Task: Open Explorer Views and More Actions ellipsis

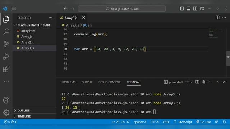Action: click(50, 18)
